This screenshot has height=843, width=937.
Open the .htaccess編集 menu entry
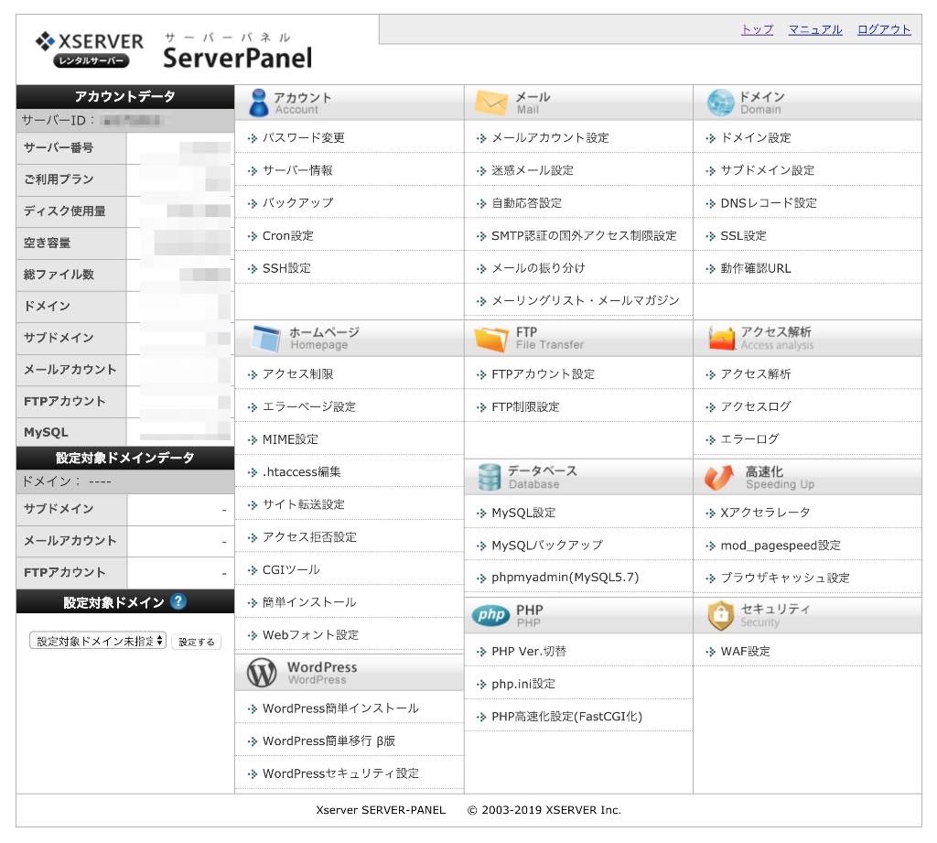coord(301,471)
